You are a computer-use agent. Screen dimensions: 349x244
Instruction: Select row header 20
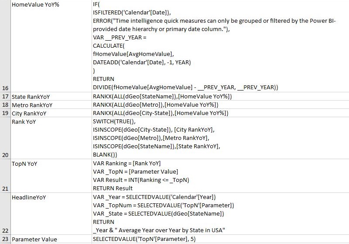(5, 138)
